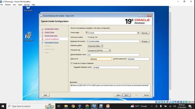Open the weather widget showing 32°C Cloudy
The width and height of the screenshot is (195, 109).
click(x=139, y=106)
